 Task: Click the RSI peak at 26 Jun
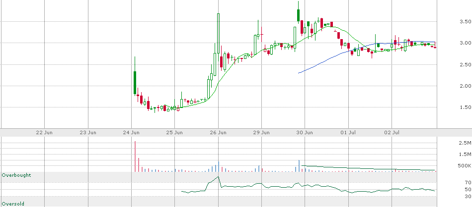tap(218, 177)
